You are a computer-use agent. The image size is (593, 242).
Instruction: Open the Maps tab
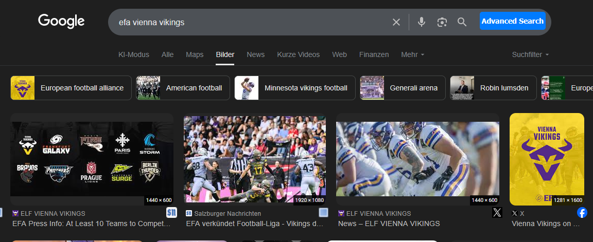click(x=195, y=55)
